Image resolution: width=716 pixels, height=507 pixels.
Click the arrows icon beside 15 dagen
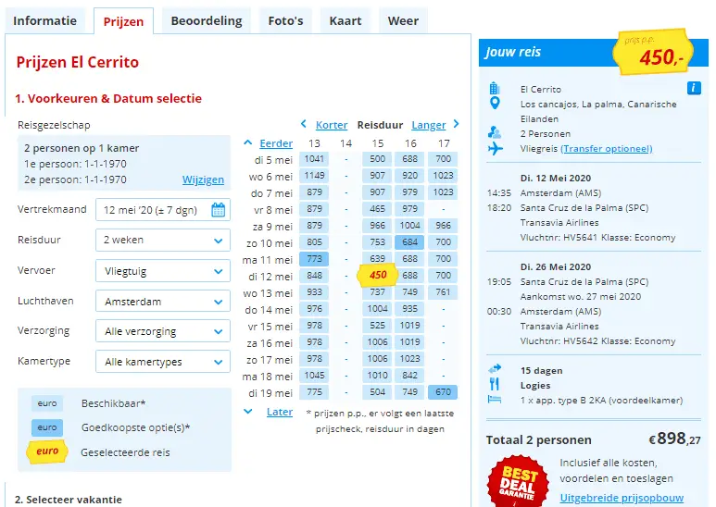click(495, 368)
